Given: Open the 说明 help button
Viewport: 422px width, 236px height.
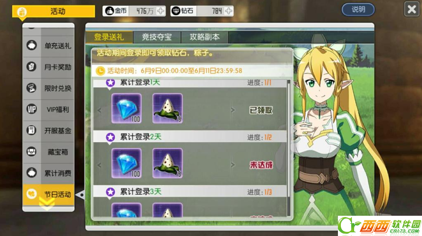Looking at the screenshot, I should (358, 10).
